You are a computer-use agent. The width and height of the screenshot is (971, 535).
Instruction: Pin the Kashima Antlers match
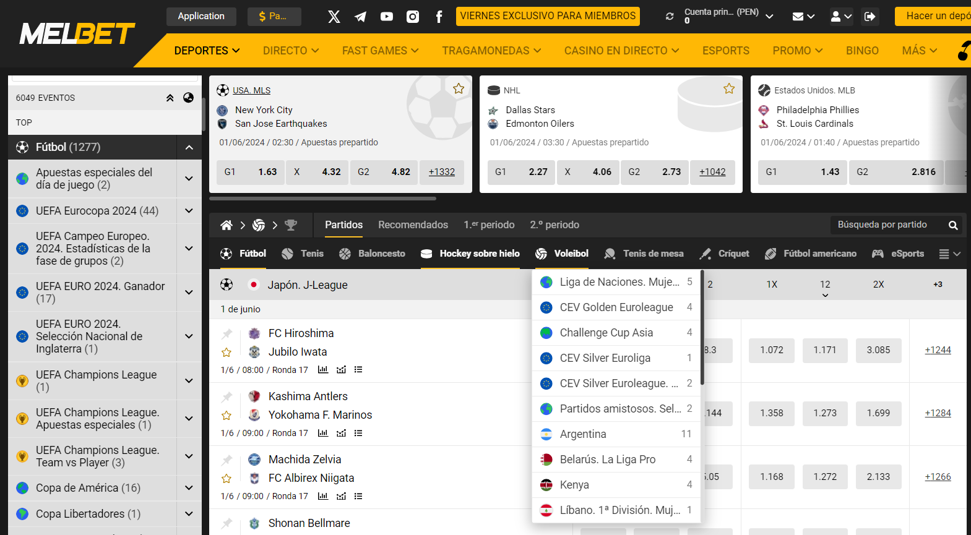tap(227, 397)
